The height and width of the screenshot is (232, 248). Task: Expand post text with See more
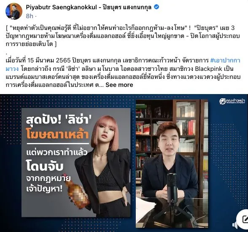pyautogui.click(x=119, y=85)
